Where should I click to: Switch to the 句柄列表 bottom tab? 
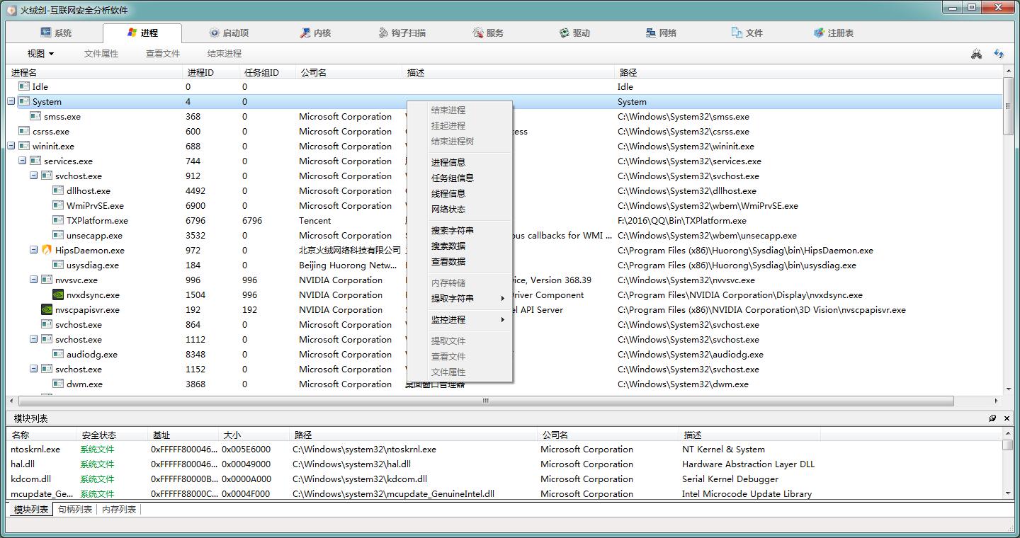(75, 509)
